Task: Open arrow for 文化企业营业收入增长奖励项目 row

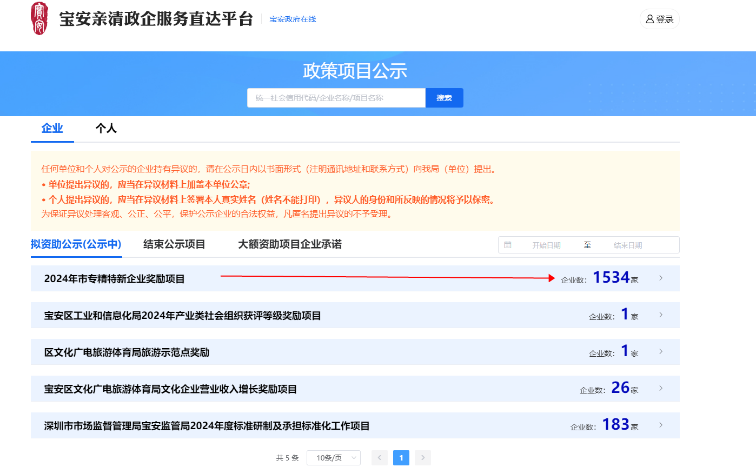Action: [660, 389]
